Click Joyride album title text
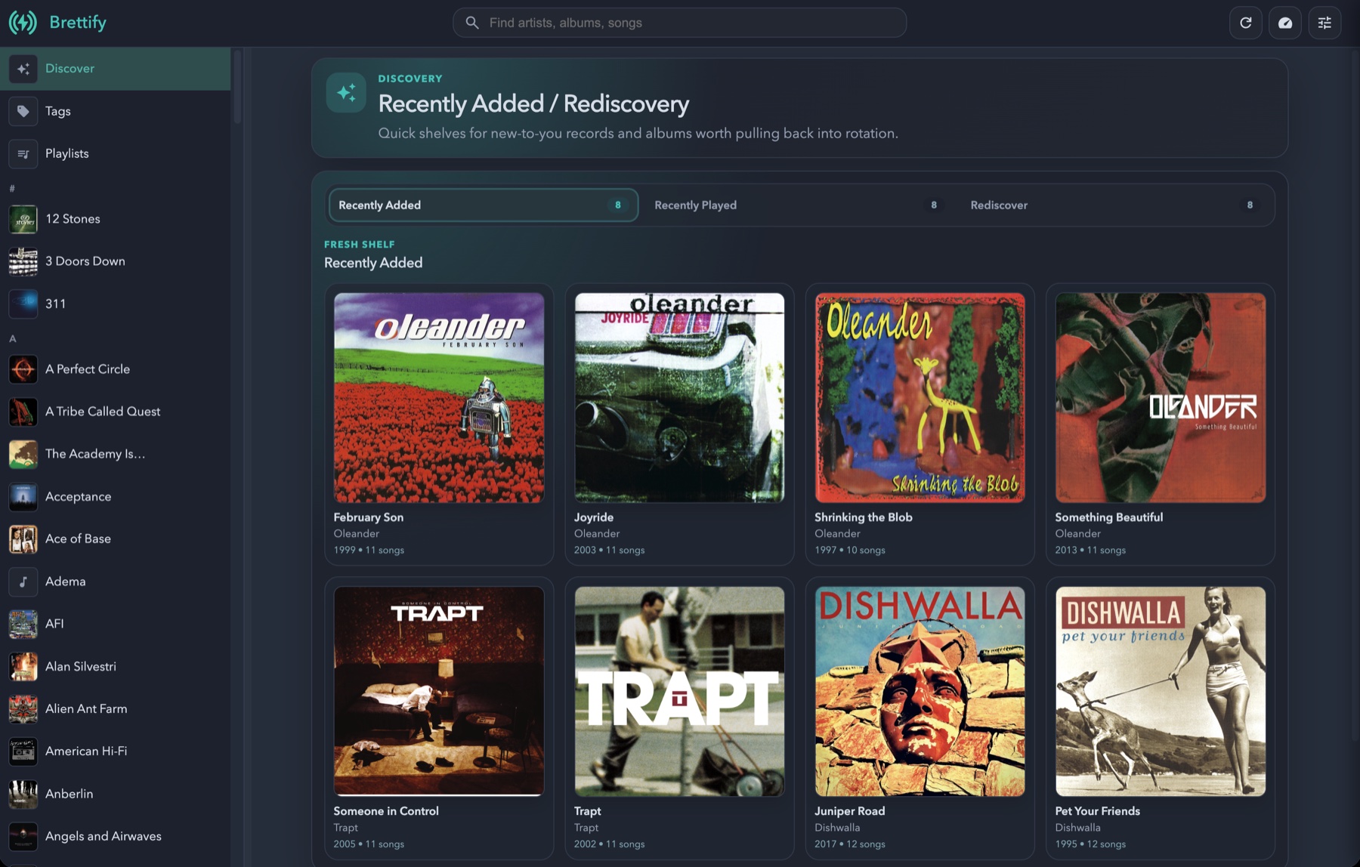This screenshot has height=867, width=1360. [594, 517]
